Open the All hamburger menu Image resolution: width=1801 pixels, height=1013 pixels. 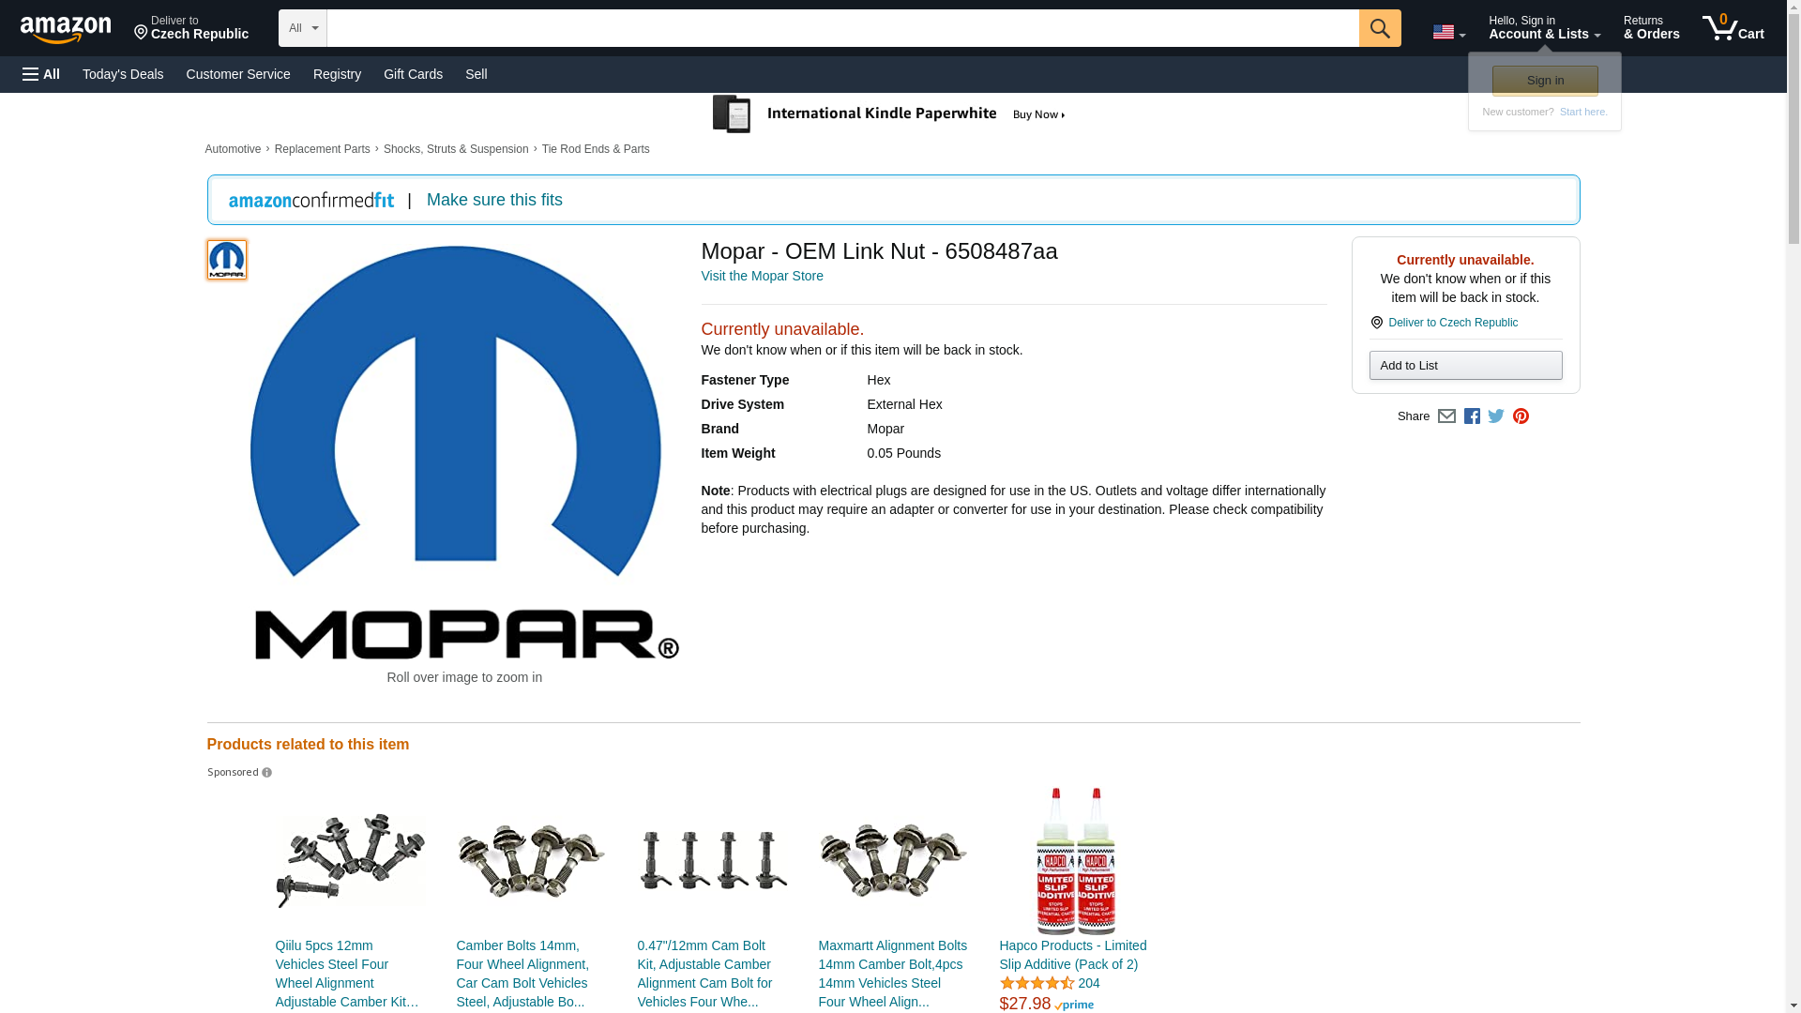[x=41, y=74]
